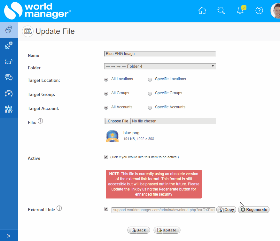The height and width of the screenshot is (241, 280).
Task: Open the settings gears sidebar icon
Action: click(x=9, y=45)
